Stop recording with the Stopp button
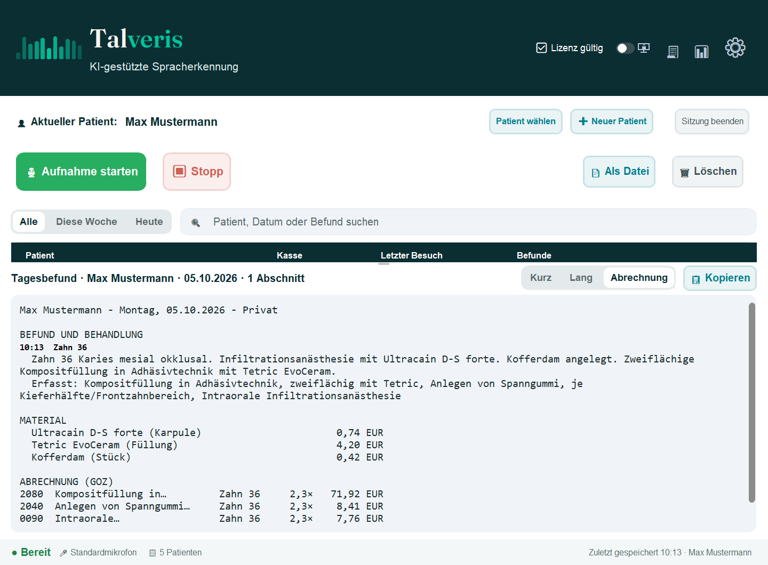 (x=197, y=172)
